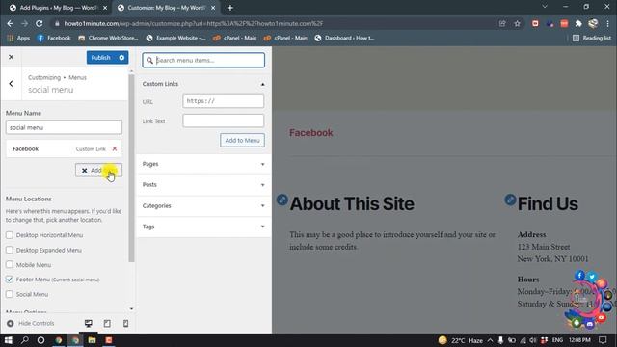617x347 pixels.
Task: Uncheck Footer Menu location
Action: click(10, 280)
